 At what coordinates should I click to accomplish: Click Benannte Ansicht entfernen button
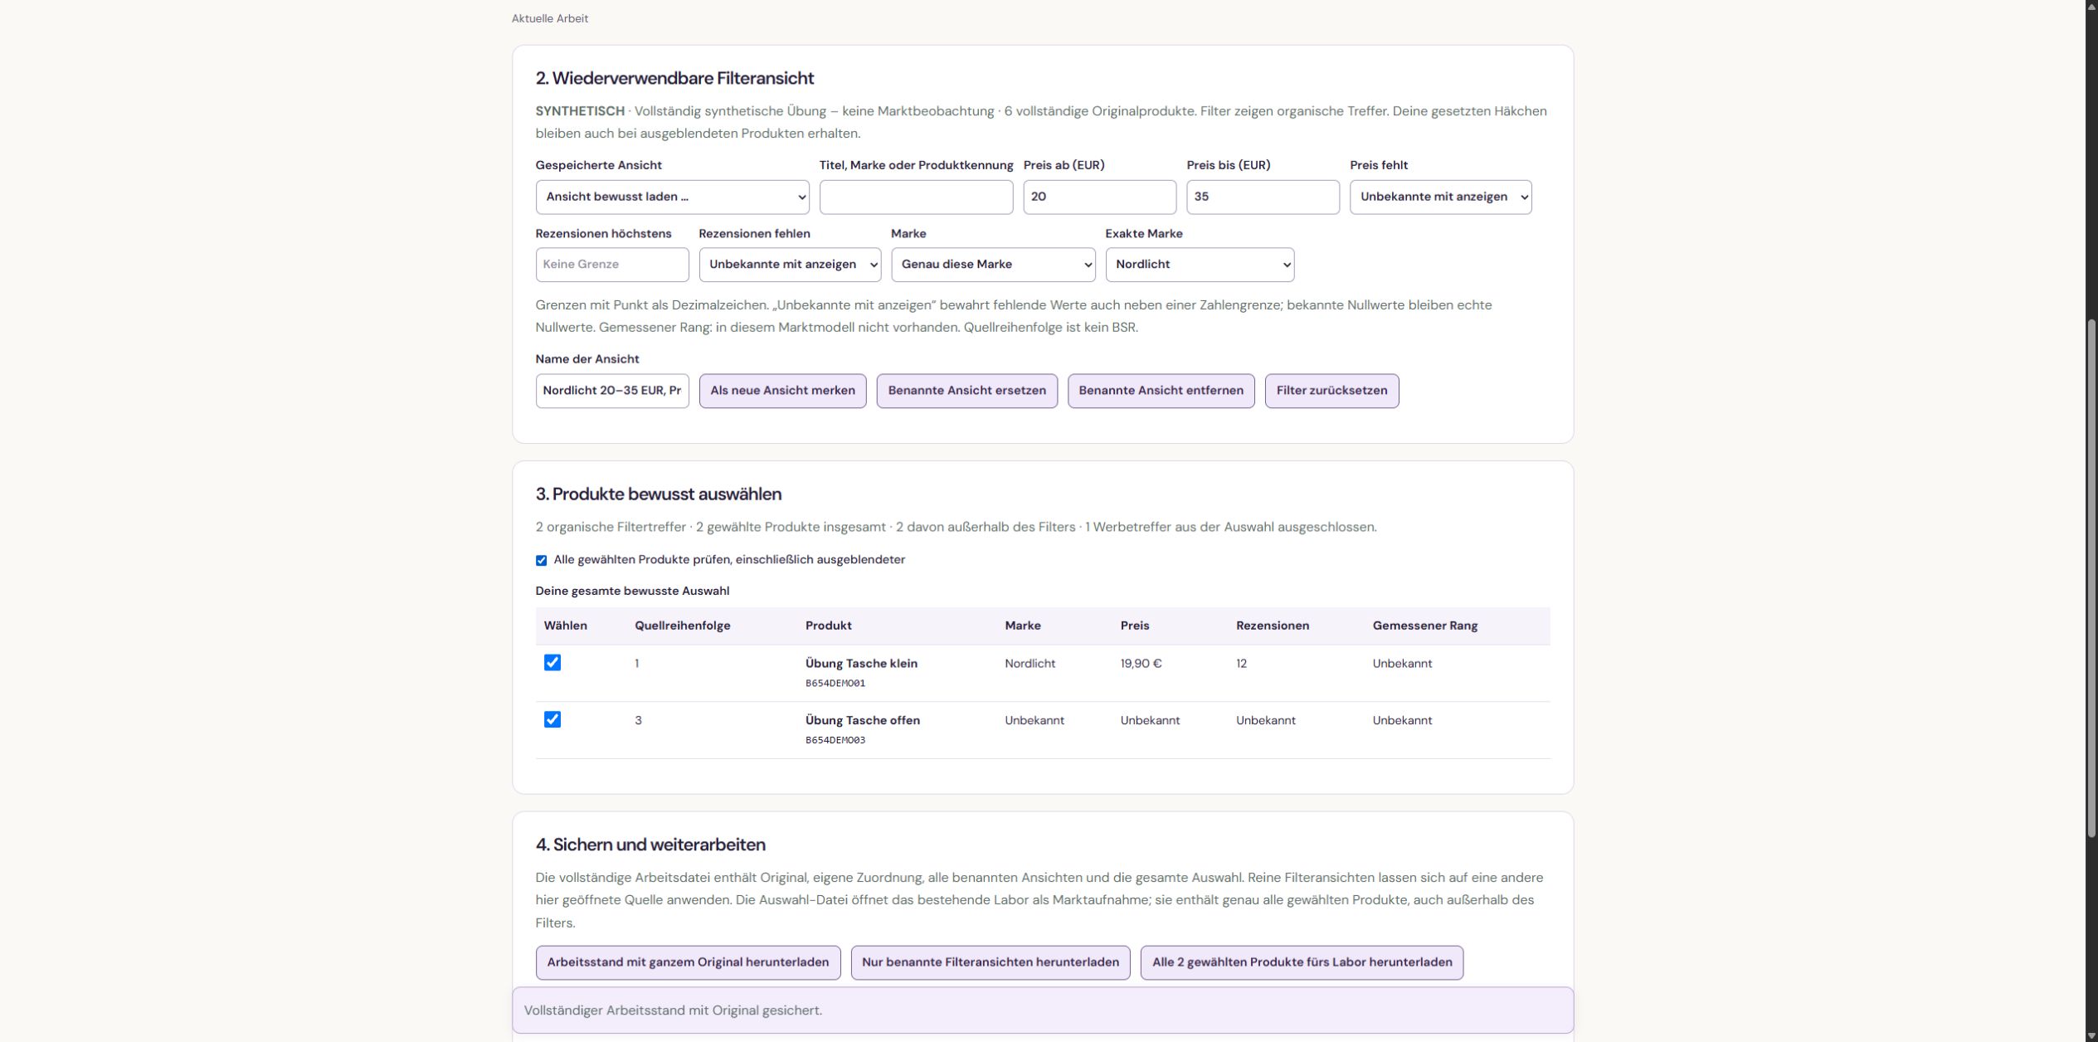1161,391
